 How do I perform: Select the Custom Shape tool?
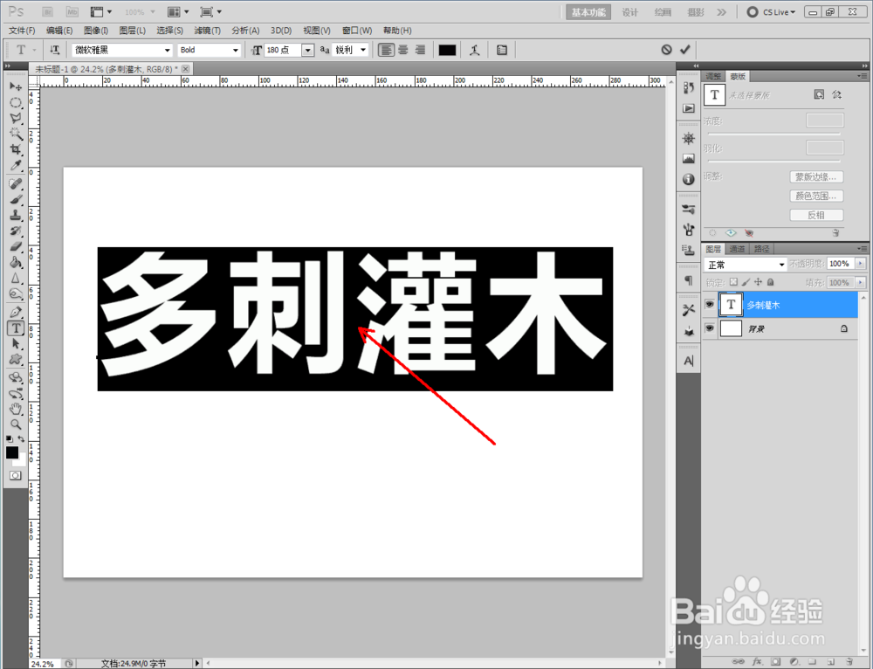(x=16, y=359)
